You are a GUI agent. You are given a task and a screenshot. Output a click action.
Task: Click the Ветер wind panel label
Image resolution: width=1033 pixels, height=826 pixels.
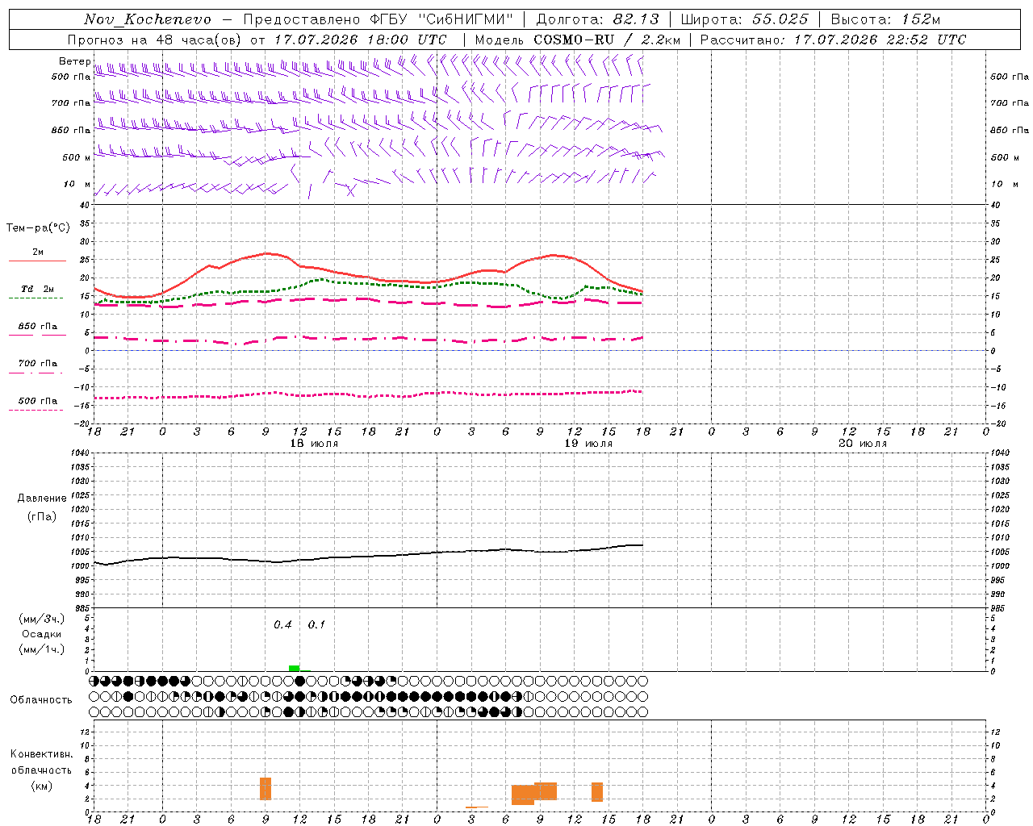(74, 61)
